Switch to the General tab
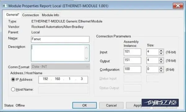 click(13, 15)
